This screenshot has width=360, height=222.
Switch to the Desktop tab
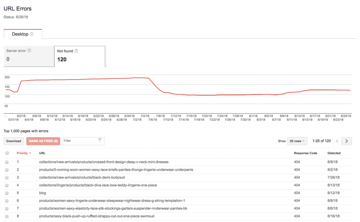tap(22, 34)
